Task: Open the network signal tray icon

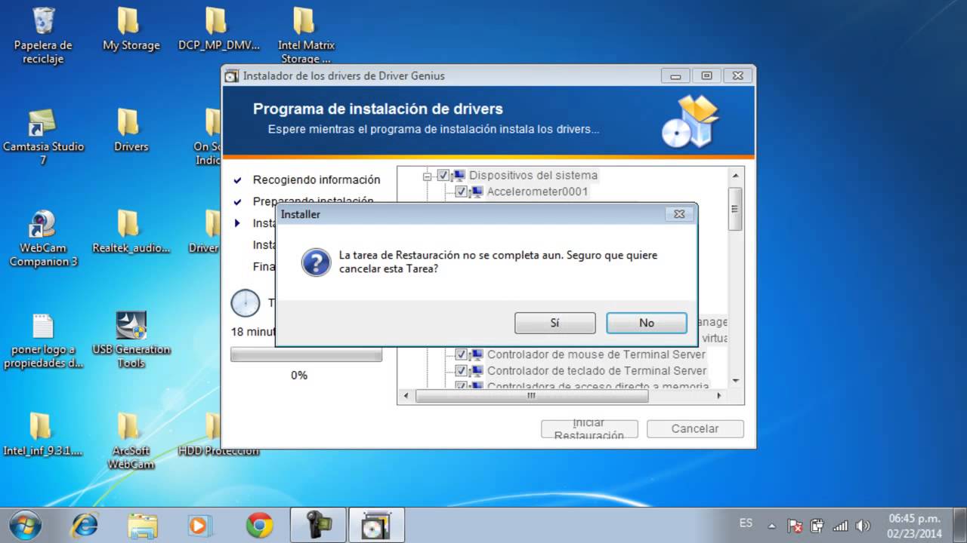Action: pyautogui.click(x=840, y=526)
